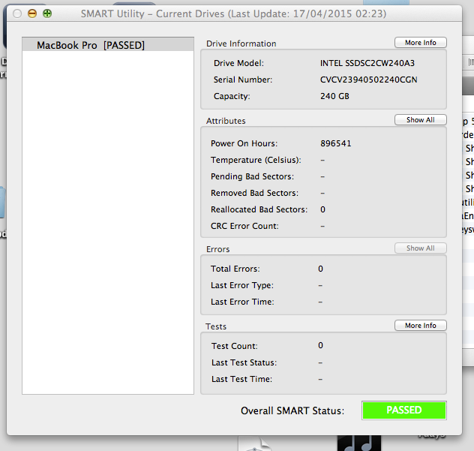
Task: Open More Info for Drive Information
Action: pyautogui.click(x=421, y=43)
